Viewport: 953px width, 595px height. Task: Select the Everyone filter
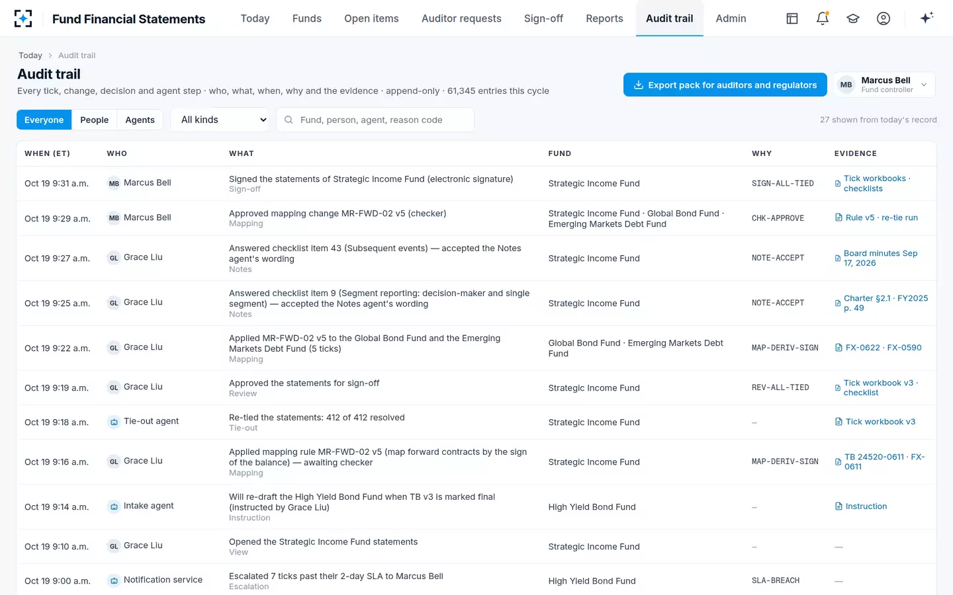pyautogui.click(x=44, y=120)
